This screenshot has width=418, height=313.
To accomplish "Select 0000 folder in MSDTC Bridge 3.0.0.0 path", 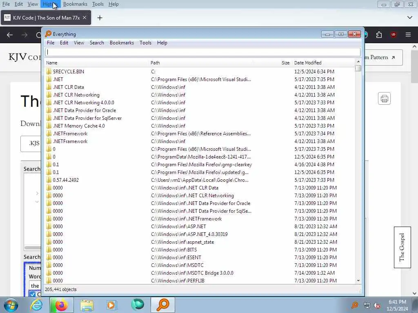I will pyautogui.click(x=200, y=273).
